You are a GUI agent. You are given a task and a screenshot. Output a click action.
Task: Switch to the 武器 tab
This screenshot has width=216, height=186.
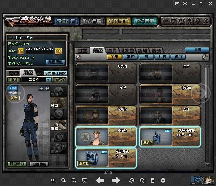click(83, 51)
